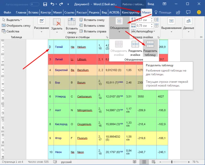Undo the last action

[53, 4]
